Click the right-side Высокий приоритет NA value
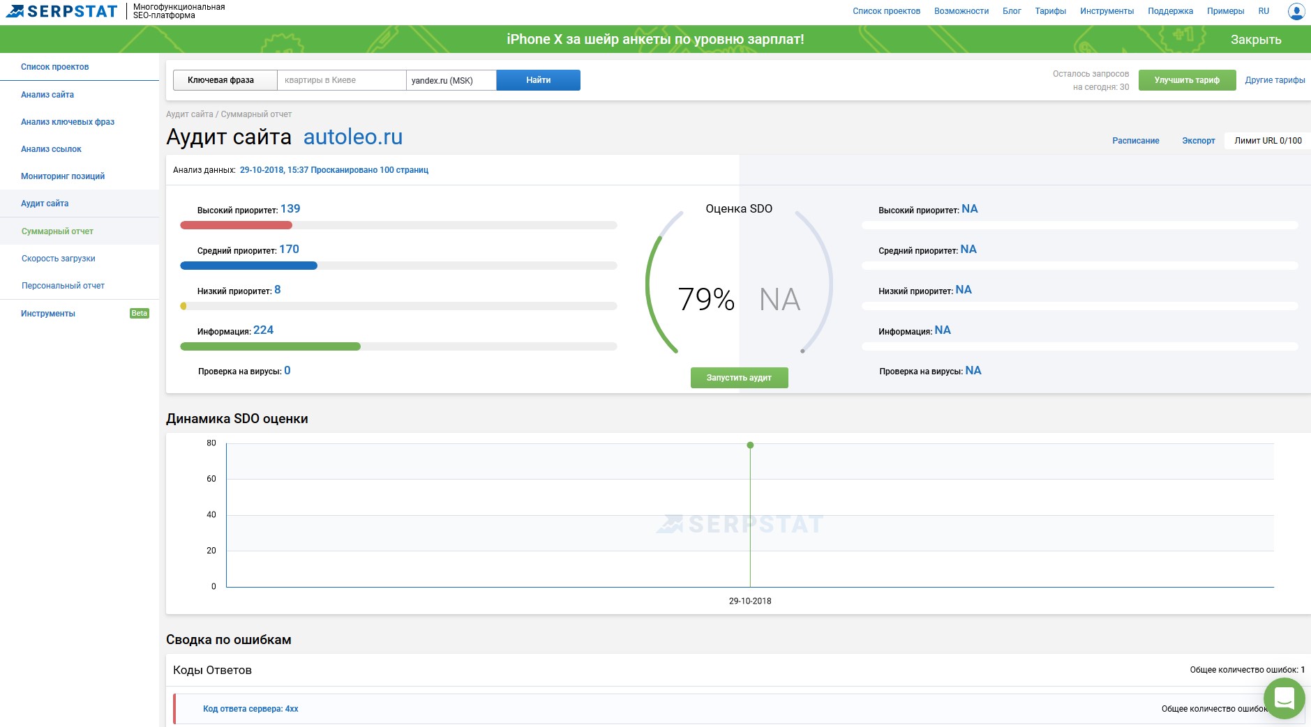Image resolution: width=1311 pixels, height=727 pixels. click(969, 209)
